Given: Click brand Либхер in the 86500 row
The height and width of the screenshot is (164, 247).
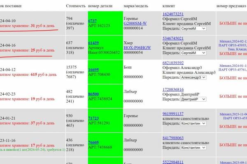Looking at the screenshot, I should (130, 91).
